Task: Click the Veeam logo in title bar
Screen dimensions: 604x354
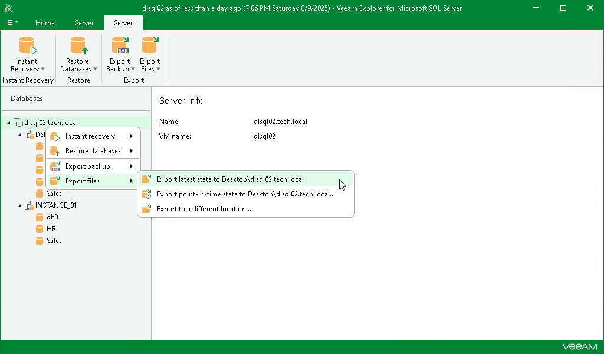Action: 8,8
